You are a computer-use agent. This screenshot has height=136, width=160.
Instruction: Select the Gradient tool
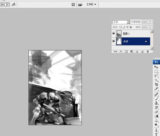click(x=156, y=116)
